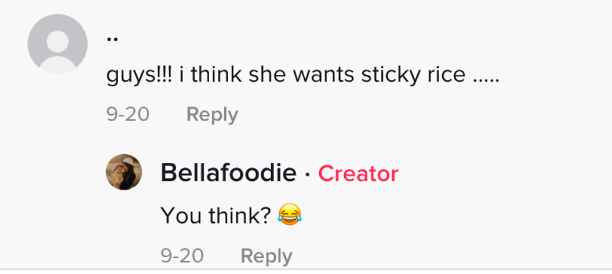The width and height of the screenshot is (612, 274).
Task: Click the trailing dots after "sticky rice"
Action: pyautogui.click(x=485, y=79)
